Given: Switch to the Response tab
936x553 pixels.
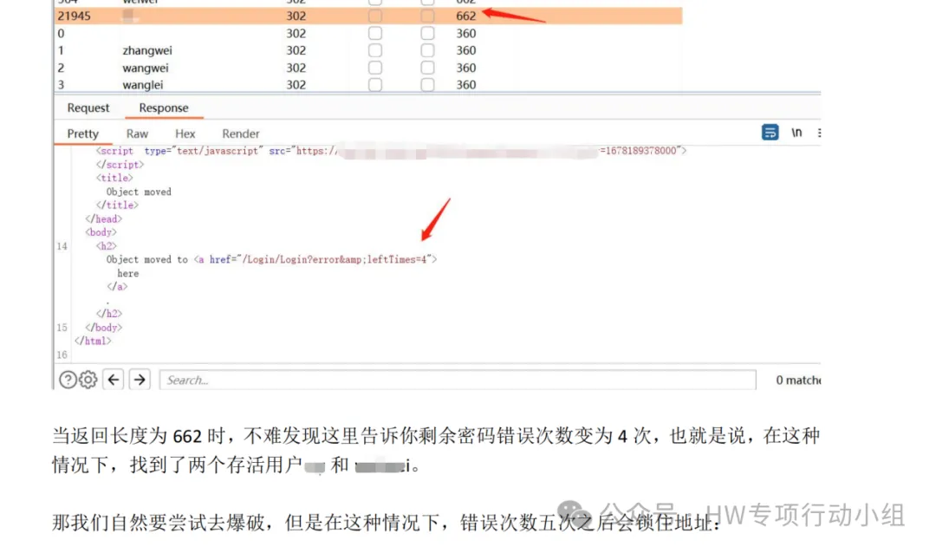Looking at the screenshot, I should 164,108.
